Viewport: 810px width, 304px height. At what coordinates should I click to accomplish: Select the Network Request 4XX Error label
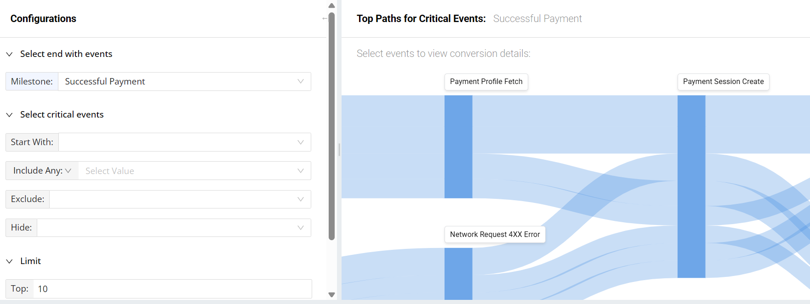pos(495,235)
